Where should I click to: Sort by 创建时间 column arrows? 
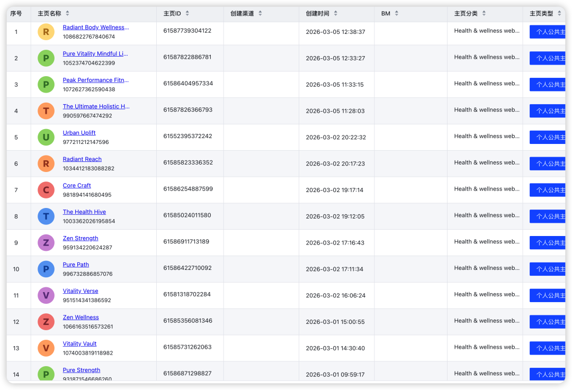click(x=336, y=13)
